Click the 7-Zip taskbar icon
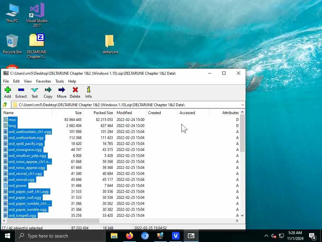 191,236
